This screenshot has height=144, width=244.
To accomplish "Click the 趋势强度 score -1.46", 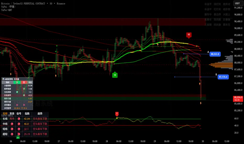I will 30,89.
